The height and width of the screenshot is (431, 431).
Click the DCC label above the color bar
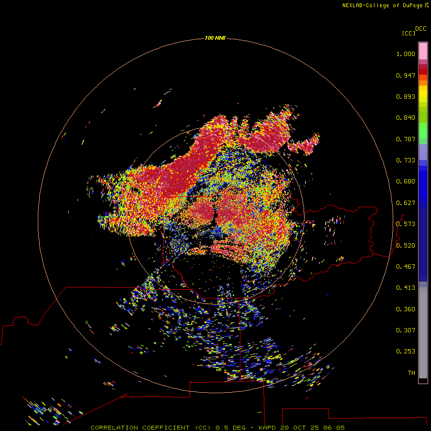(x=421, y=29)
